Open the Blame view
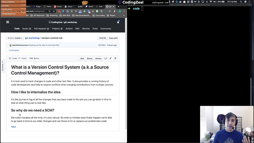The height and width of the screenshot is (143, 254). coord(90,58)
